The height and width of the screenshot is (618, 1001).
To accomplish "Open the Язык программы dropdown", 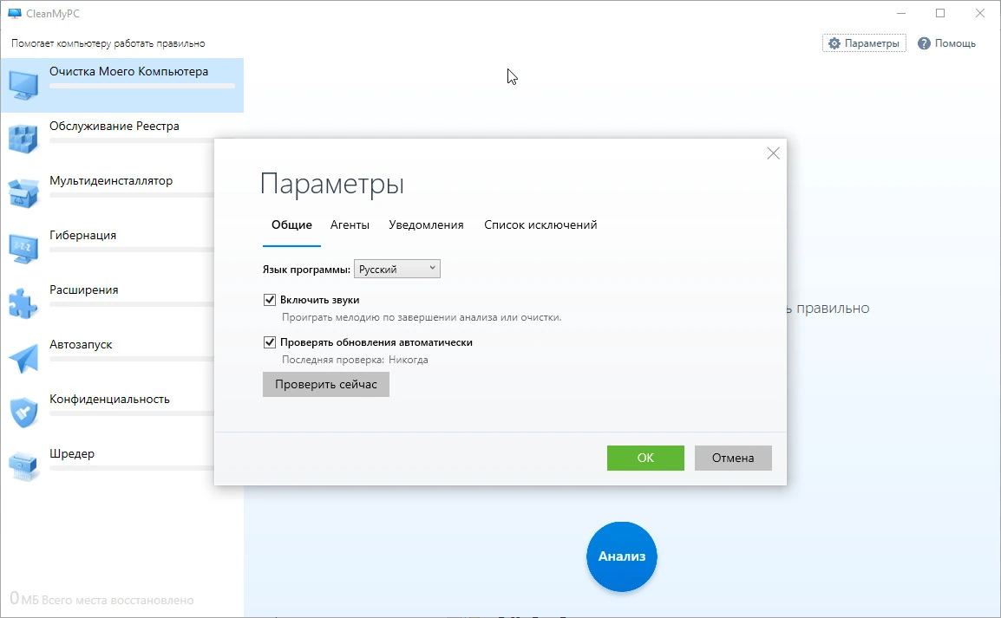I will click(397, 270).
